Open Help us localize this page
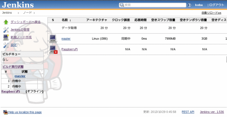This screenshot has width=227, height=117. 25,112
